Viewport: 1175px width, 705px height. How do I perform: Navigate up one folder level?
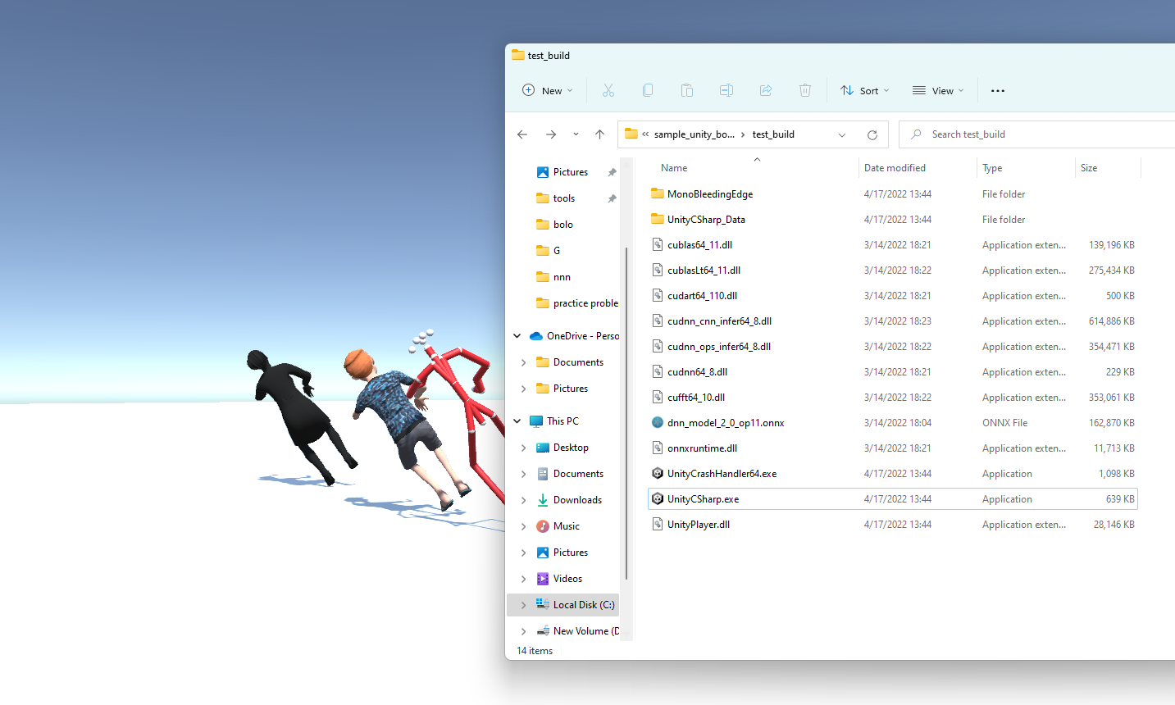click(599, 134)
